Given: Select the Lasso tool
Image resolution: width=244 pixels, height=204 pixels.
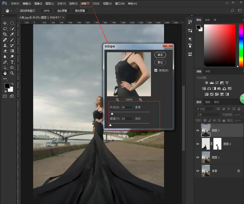Looking at the screenshot, I should coord(5,29).
